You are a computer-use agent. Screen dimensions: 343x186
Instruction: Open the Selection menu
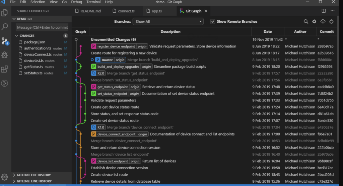(x=38, y=2)
